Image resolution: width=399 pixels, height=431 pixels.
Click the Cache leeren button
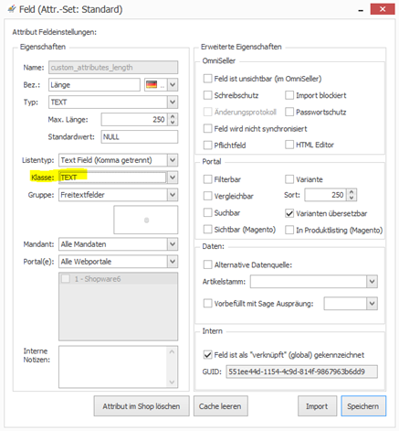220,406
